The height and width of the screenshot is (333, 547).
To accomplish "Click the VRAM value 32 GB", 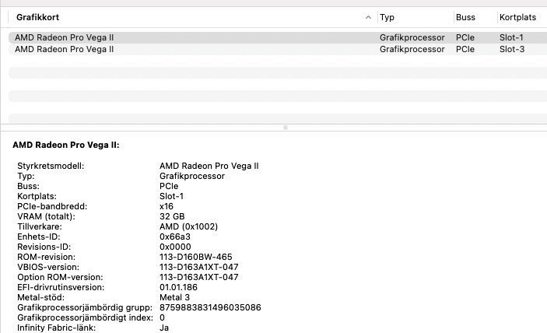I will pos(172,216).
